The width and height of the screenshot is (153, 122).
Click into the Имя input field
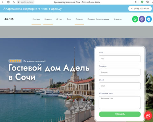(x=120, y=58)
